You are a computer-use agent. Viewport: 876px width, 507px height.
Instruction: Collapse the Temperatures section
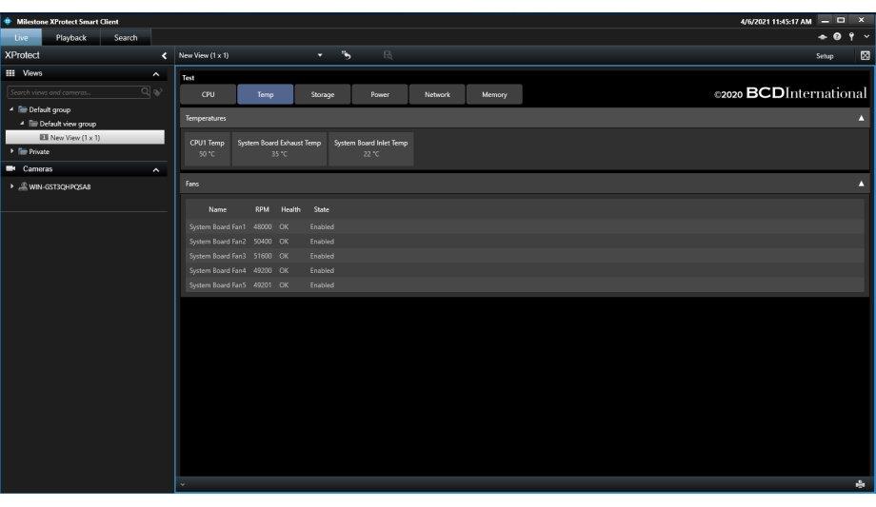(x=861, y=118)
